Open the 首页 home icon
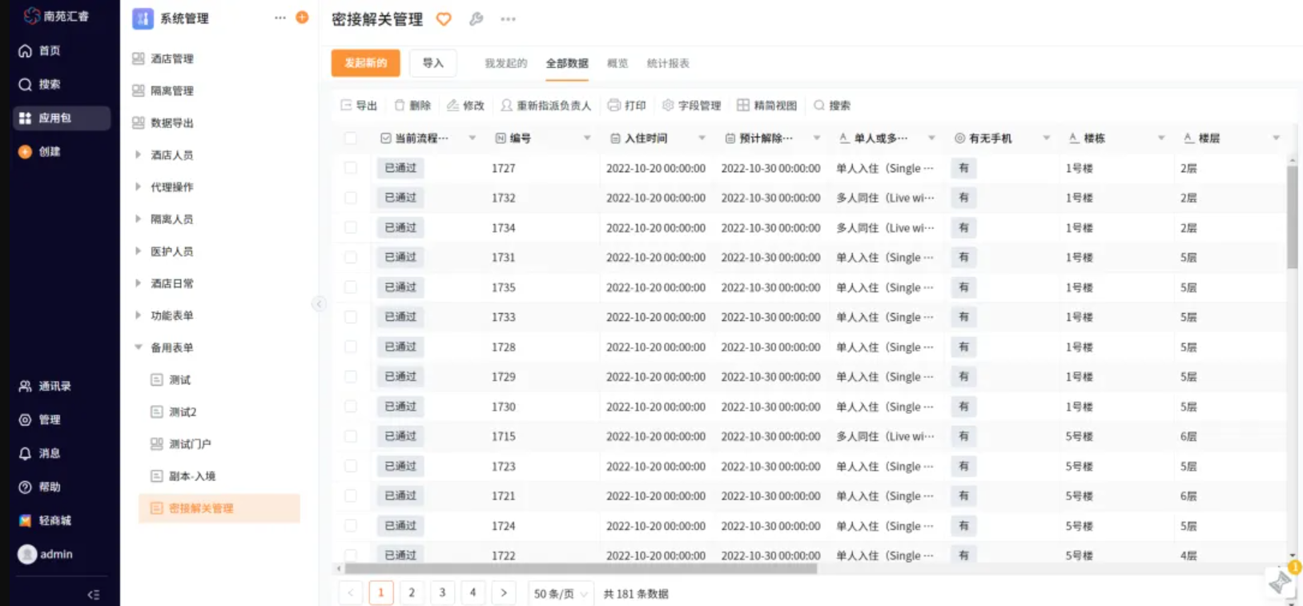This screenshot has height=606, width=1303. tap(25, 50)
